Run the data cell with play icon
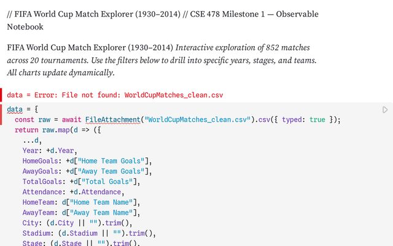The height and width of the screenshot is (246, 393). [385, 110]
